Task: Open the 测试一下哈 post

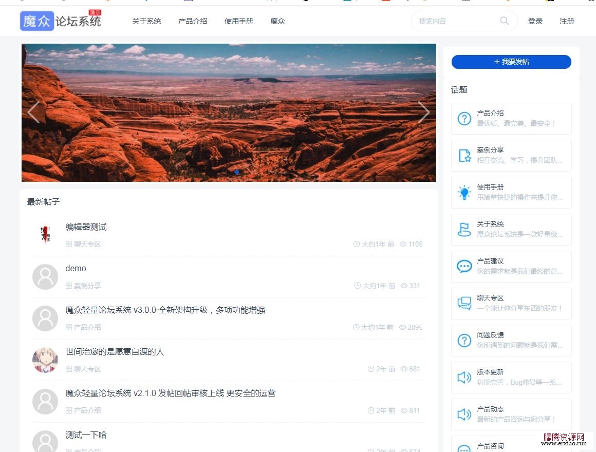Action: [x=86, y=435]
